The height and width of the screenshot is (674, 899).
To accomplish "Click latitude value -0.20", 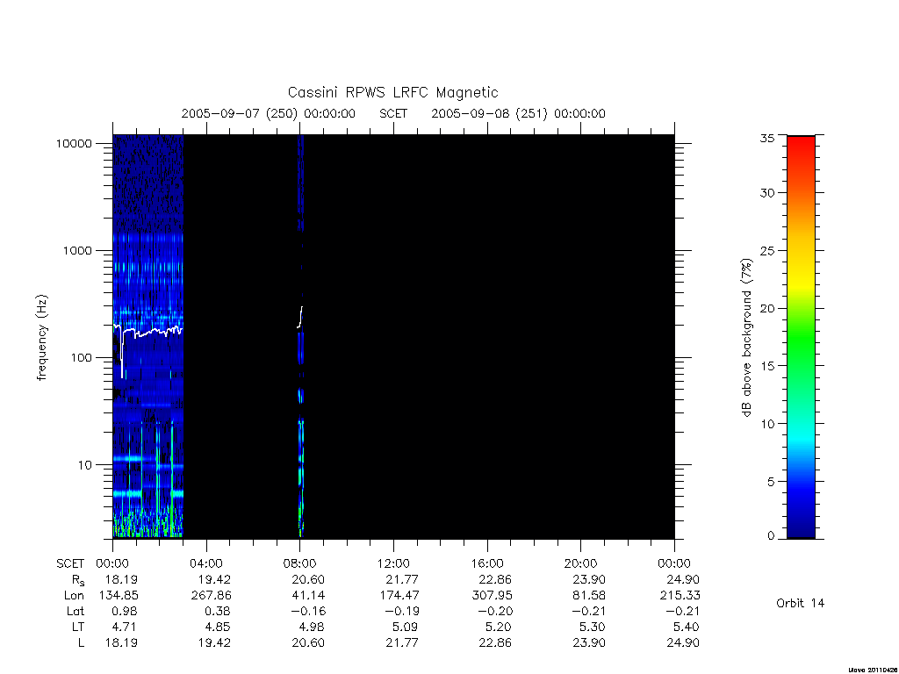I will tap(495, 611).
